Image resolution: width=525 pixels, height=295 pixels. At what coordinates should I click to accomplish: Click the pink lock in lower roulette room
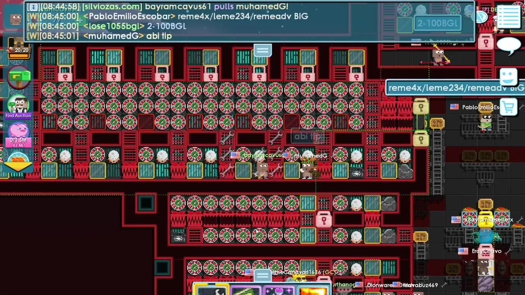pos(324,219)
